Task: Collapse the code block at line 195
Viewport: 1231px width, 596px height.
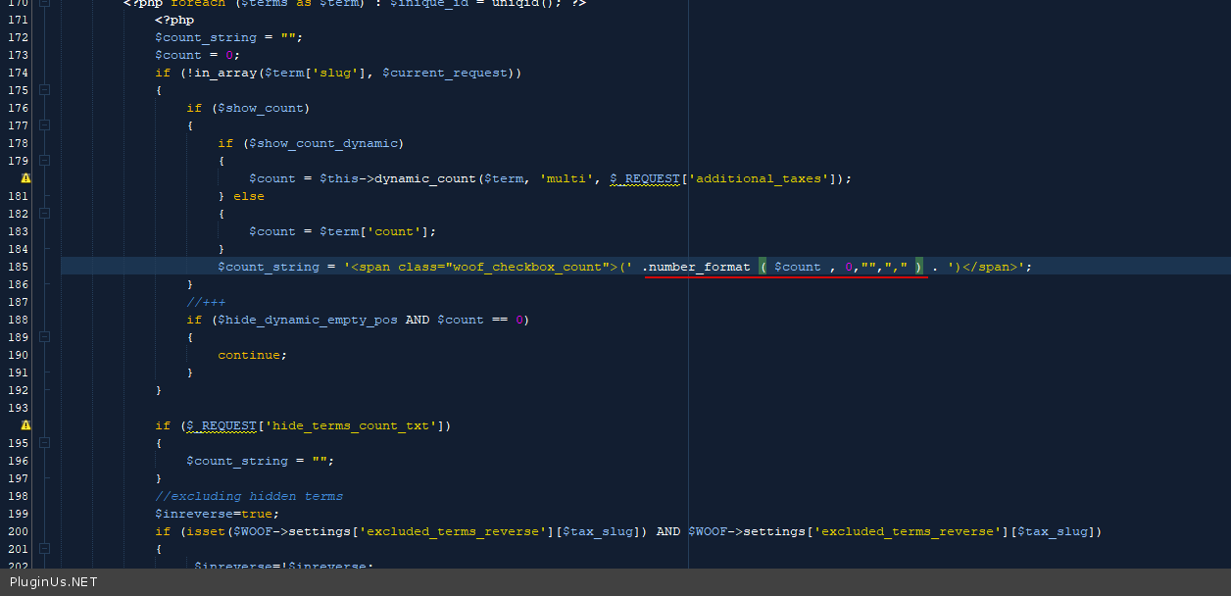Action: (44, 443)
